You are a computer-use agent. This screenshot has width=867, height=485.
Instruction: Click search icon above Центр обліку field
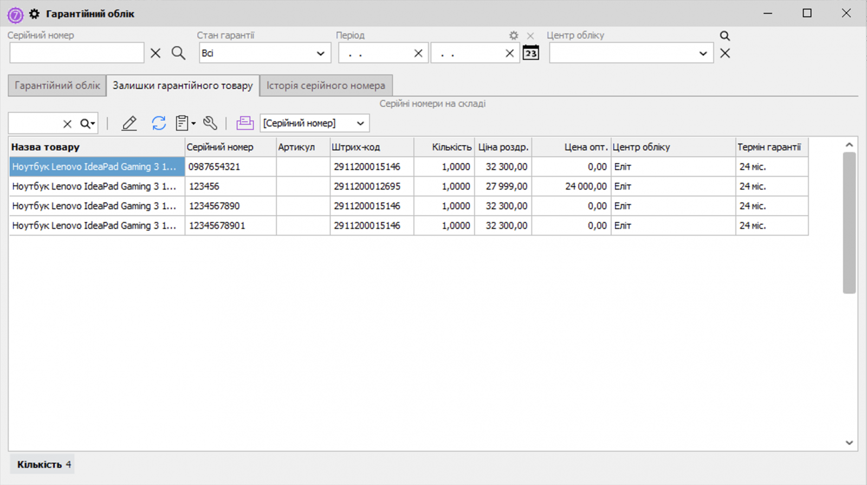[724, 36]
